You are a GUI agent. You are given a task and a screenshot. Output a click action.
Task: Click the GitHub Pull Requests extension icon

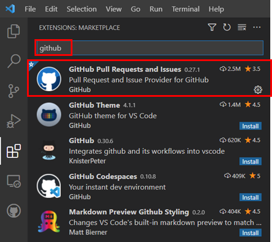pyautogui.click(x=49, y=79)
